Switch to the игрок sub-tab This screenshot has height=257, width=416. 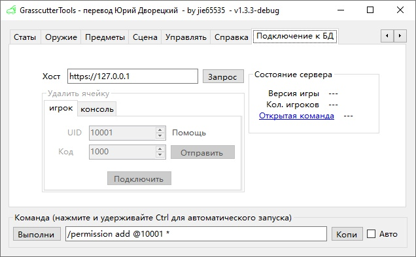coord(61,108)
